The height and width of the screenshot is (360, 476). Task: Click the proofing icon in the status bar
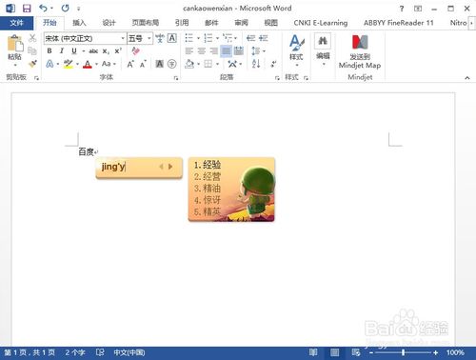pyautogui.click(x=100, y=352)
